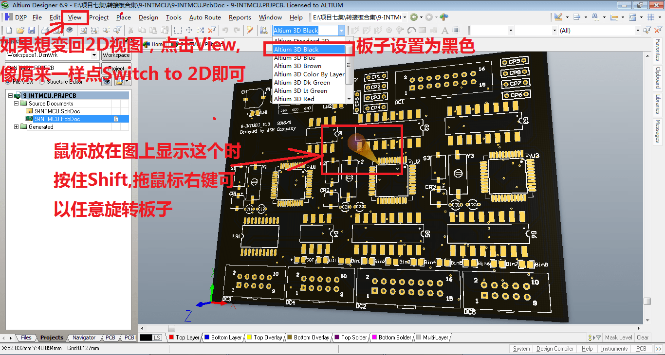Image resolution: width=665 pixels, height=355 pixels.
Task: Open the Tools menu
Action: (174, 17)
